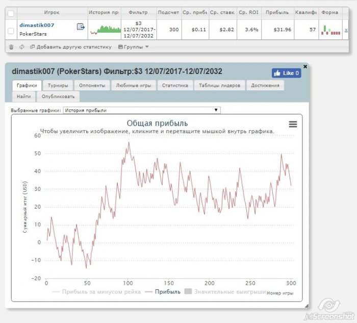This screenshot has width=357, height=323.
Task: Click 'Добавить другую статистику' link
Action: click(x=71, y=47)
